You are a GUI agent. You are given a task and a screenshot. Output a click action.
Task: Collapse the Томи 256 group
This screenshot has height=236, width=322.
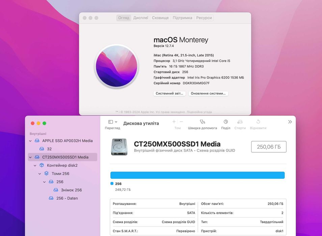tap(40, 174)
